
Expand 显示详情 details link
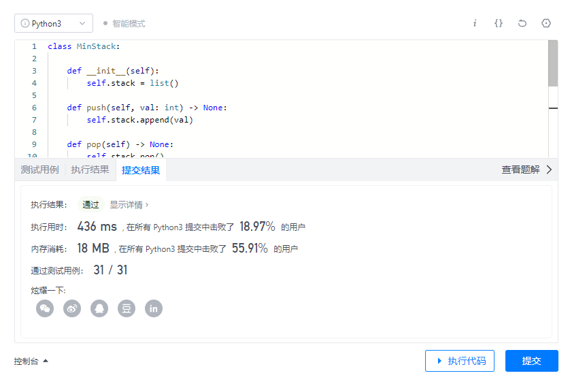[129, 205]
